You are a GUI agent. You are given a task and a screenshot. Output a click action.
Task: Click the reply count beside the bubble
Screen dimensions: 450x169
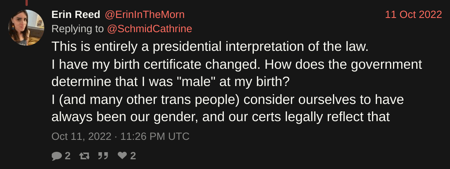pos(67,156)
